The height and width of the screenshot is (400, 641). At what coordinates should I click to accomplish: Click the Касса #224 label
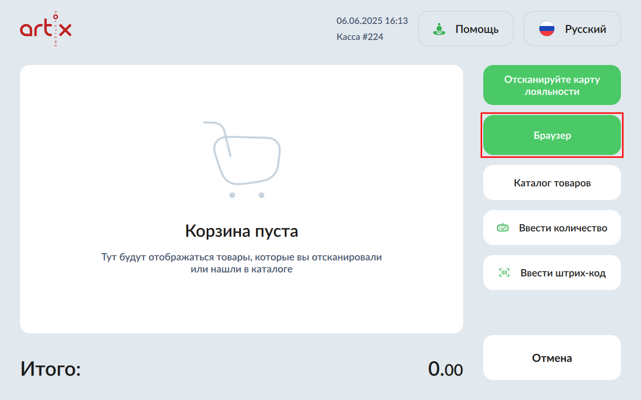[360, 36]
